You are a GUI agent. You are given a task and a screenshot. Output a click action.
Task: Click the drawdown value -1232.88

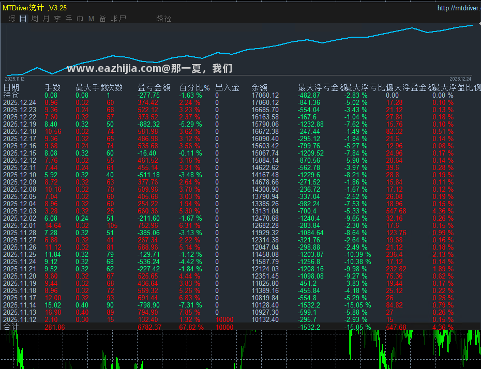coord(311,125)
